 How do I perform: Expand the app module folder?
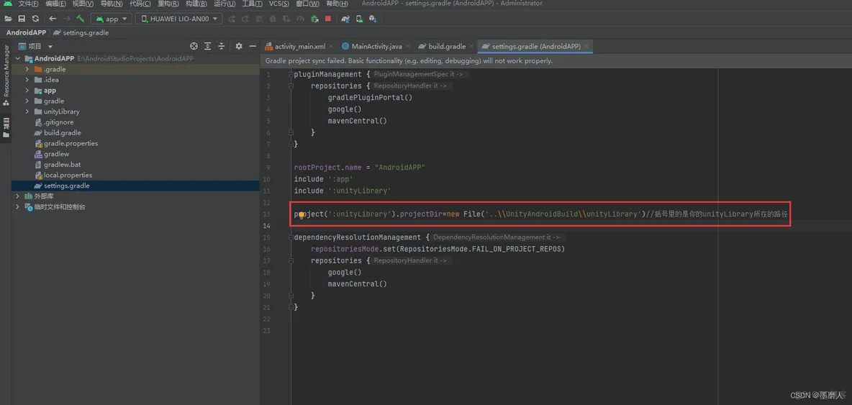click(x=27, y=91)
